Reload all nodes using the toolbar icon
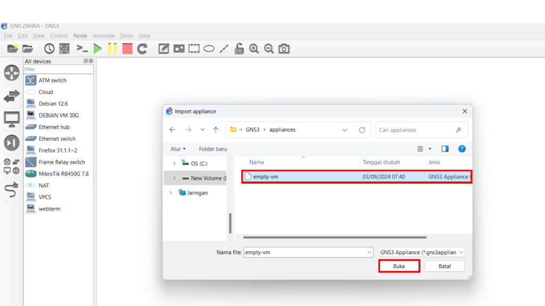Image resolution: width=545 pixels, height=306 pixels. click(142, 49)
